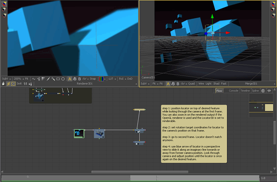Open the RoI options dropdown arrow
The width and height of the screenshot is (277, 182).
(126, 79)
